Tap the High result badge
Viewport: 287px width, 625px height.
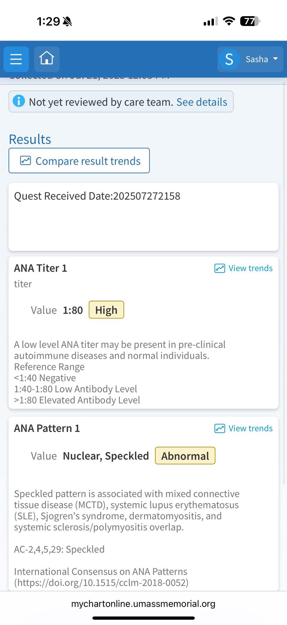point(106,310)
